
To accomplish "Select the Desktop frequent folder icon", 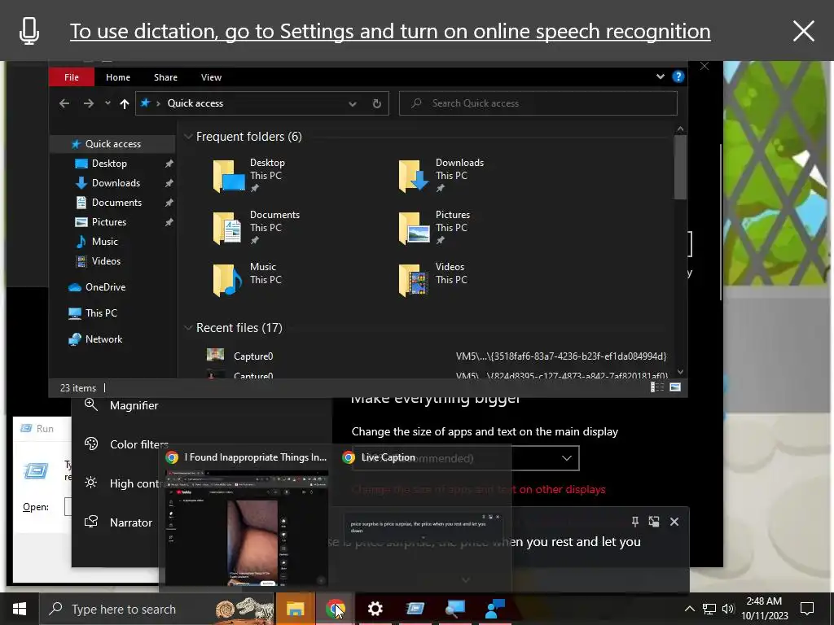I will coord(229,176).
